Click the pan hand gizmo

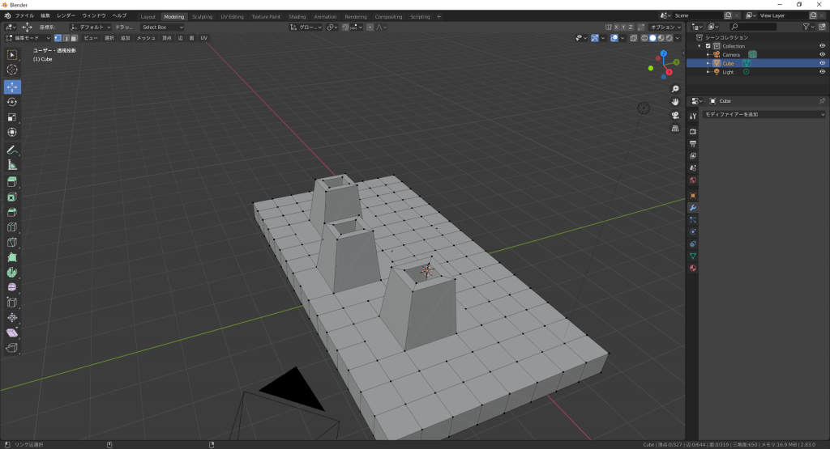[675, 102]
